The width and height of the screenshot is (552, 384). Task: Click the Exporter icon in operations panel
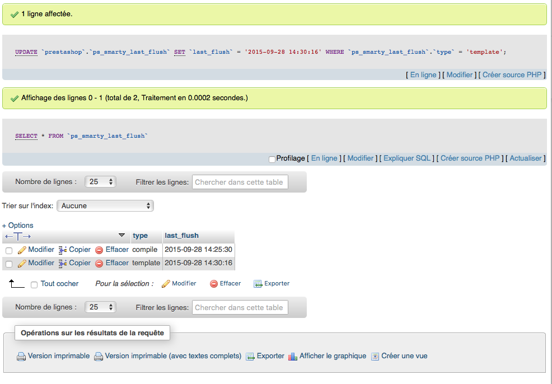250,357
